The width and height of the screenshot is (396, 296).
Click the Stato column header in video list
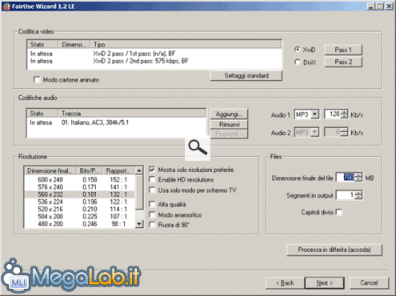point(42,45)
